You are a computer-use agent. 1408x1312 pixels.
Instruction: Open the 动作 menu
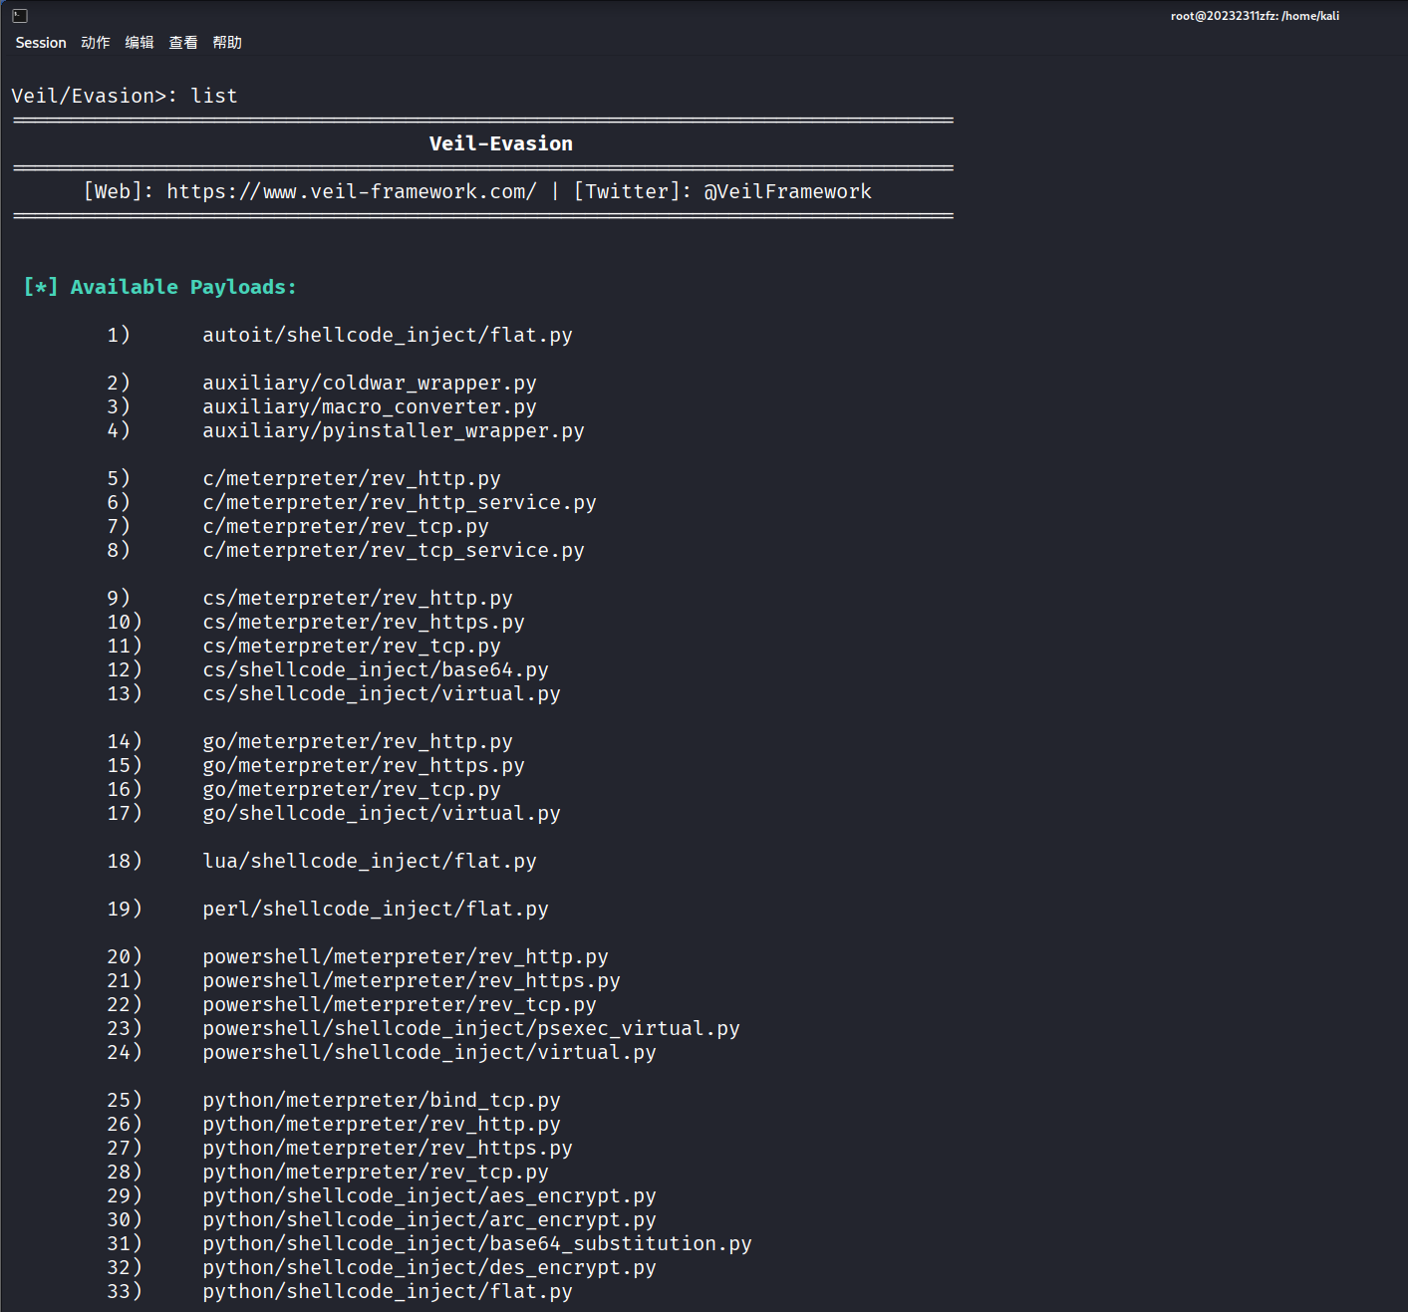tap(96, 43)
